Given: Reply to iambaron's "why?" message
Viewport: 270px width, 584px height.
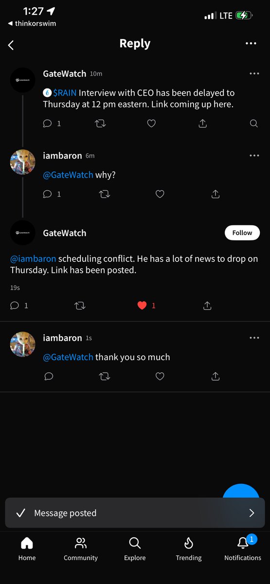Looking at the screenshot, I should coord(48,194).
